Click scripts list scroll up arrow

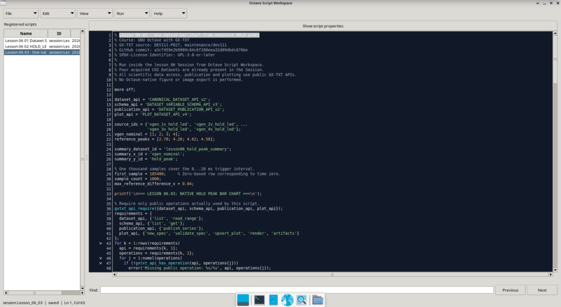click(x=82, y=31)
